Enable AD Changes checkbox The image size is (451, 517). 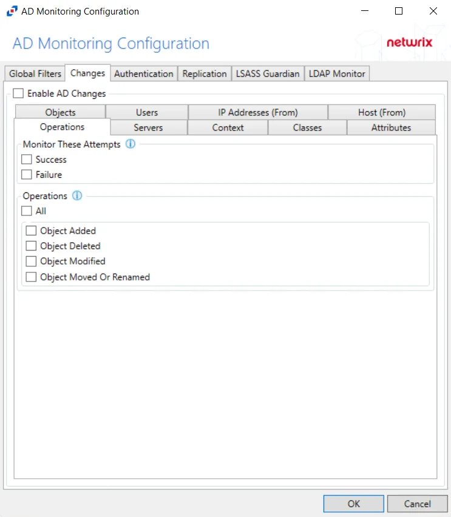[18, 93]
